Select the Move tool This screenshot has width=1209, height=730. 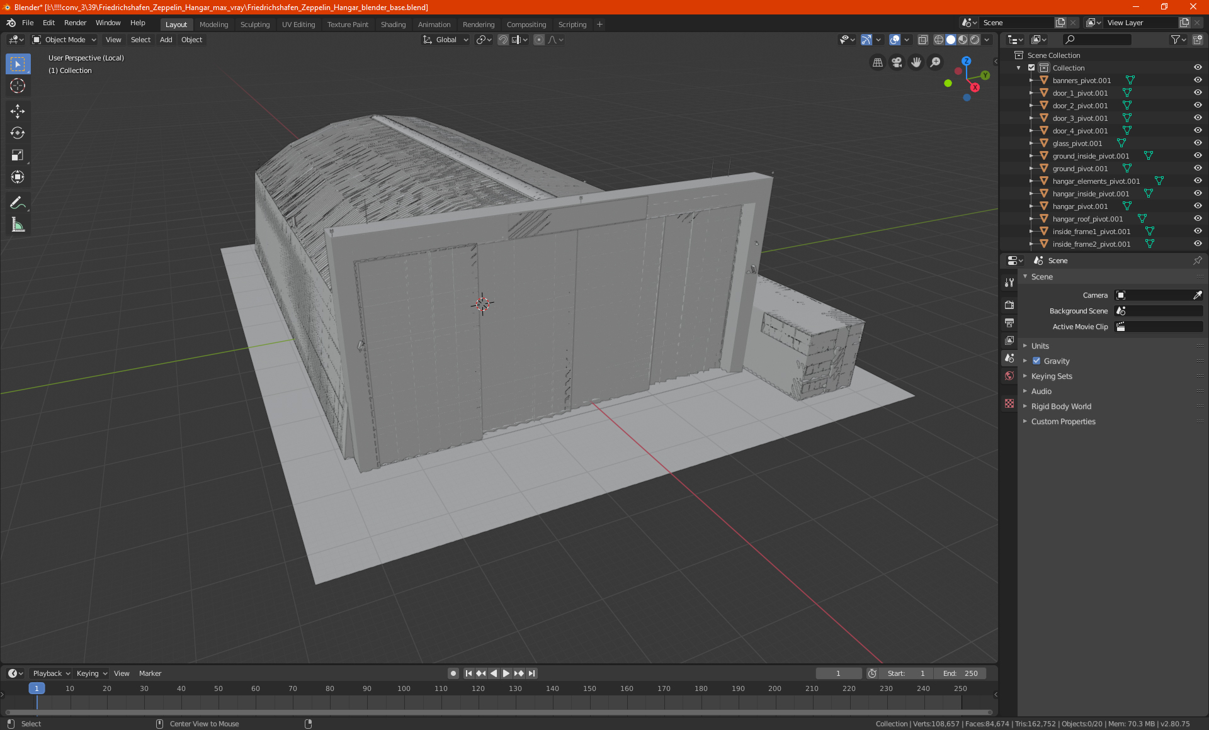point(18,111)
